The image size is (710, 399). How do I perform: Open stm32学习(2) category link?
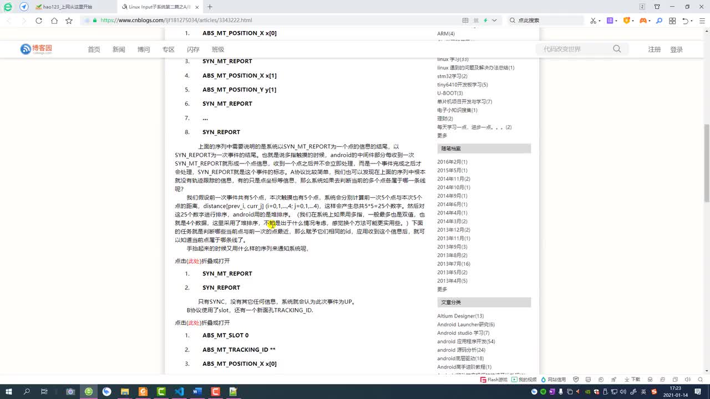452,76
